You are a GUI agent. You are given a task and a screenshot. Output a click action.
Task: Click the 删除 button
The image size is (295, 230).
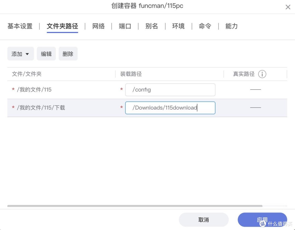(68, 54)
